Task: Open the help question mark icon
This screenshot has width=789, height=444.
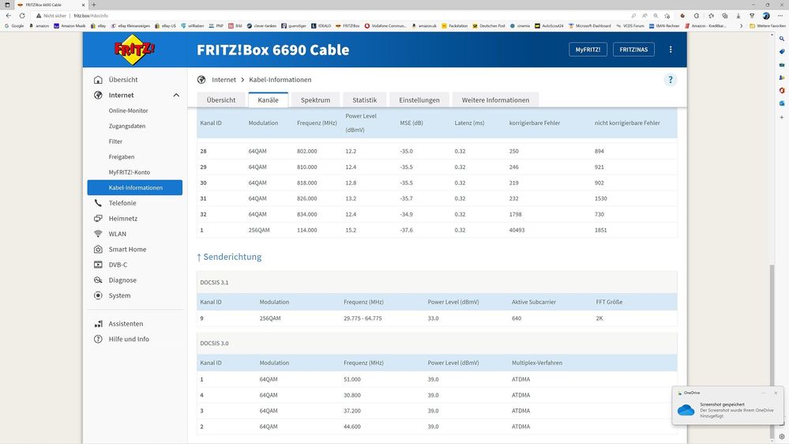Action: (671, 80)
